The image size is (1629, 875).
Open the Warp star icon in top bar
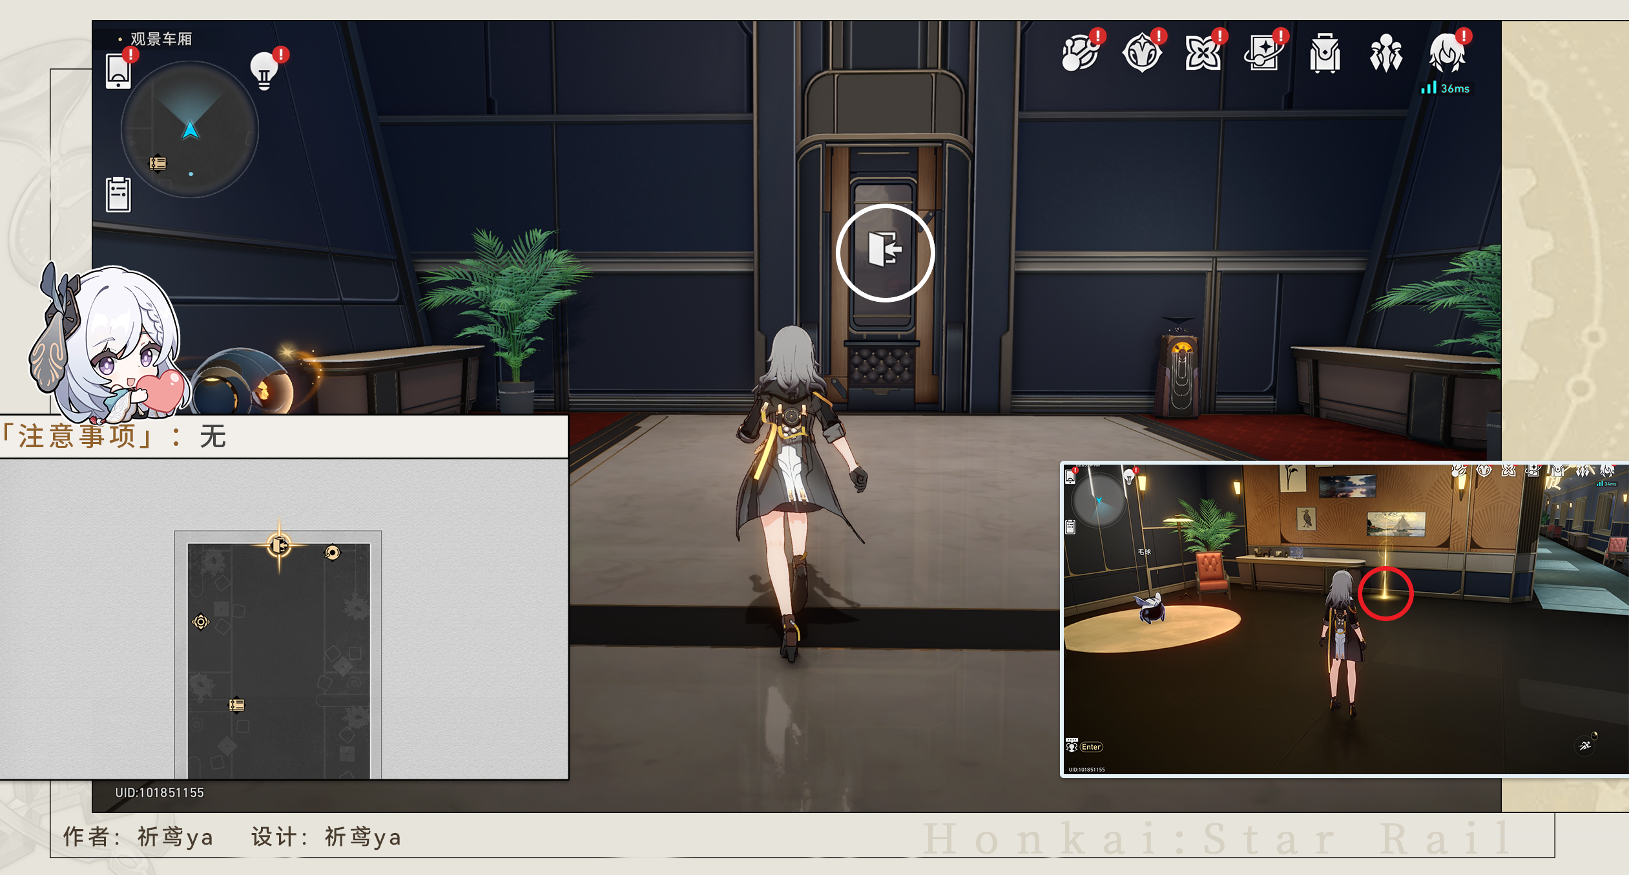pyautogui.click(x=1203, y=53)
